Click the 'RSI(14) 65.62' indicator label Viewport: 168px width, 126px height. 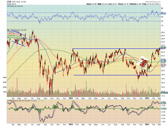[x=16, y=6]
